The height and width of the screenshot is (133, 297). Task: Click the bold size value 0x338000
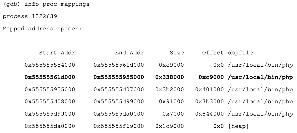[169, 77]
